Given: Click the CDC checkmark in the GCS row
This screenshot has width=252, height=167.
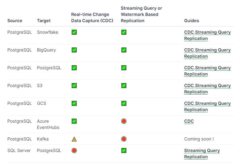Looking at the screenshot, I should coord(74,103).
